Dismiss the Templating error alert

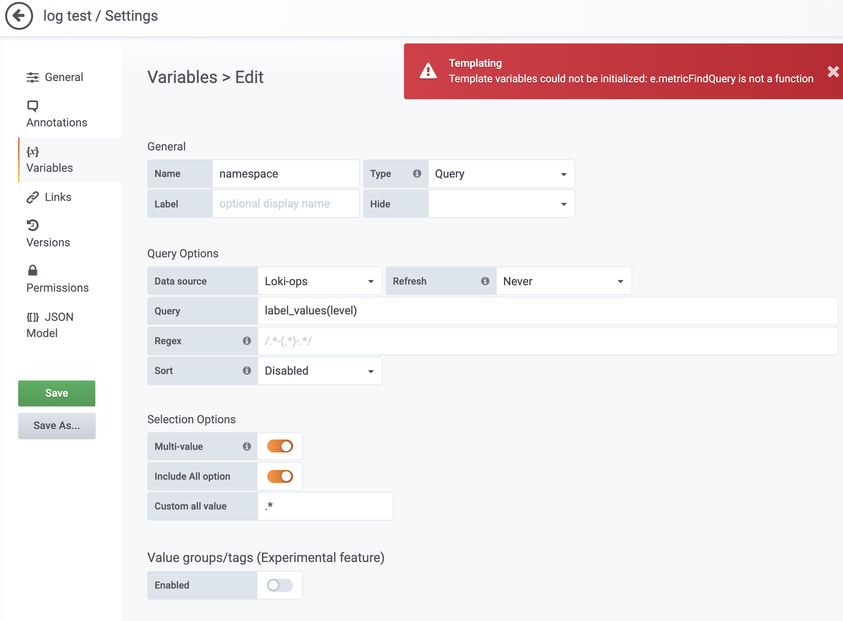(x=833, y=71)
